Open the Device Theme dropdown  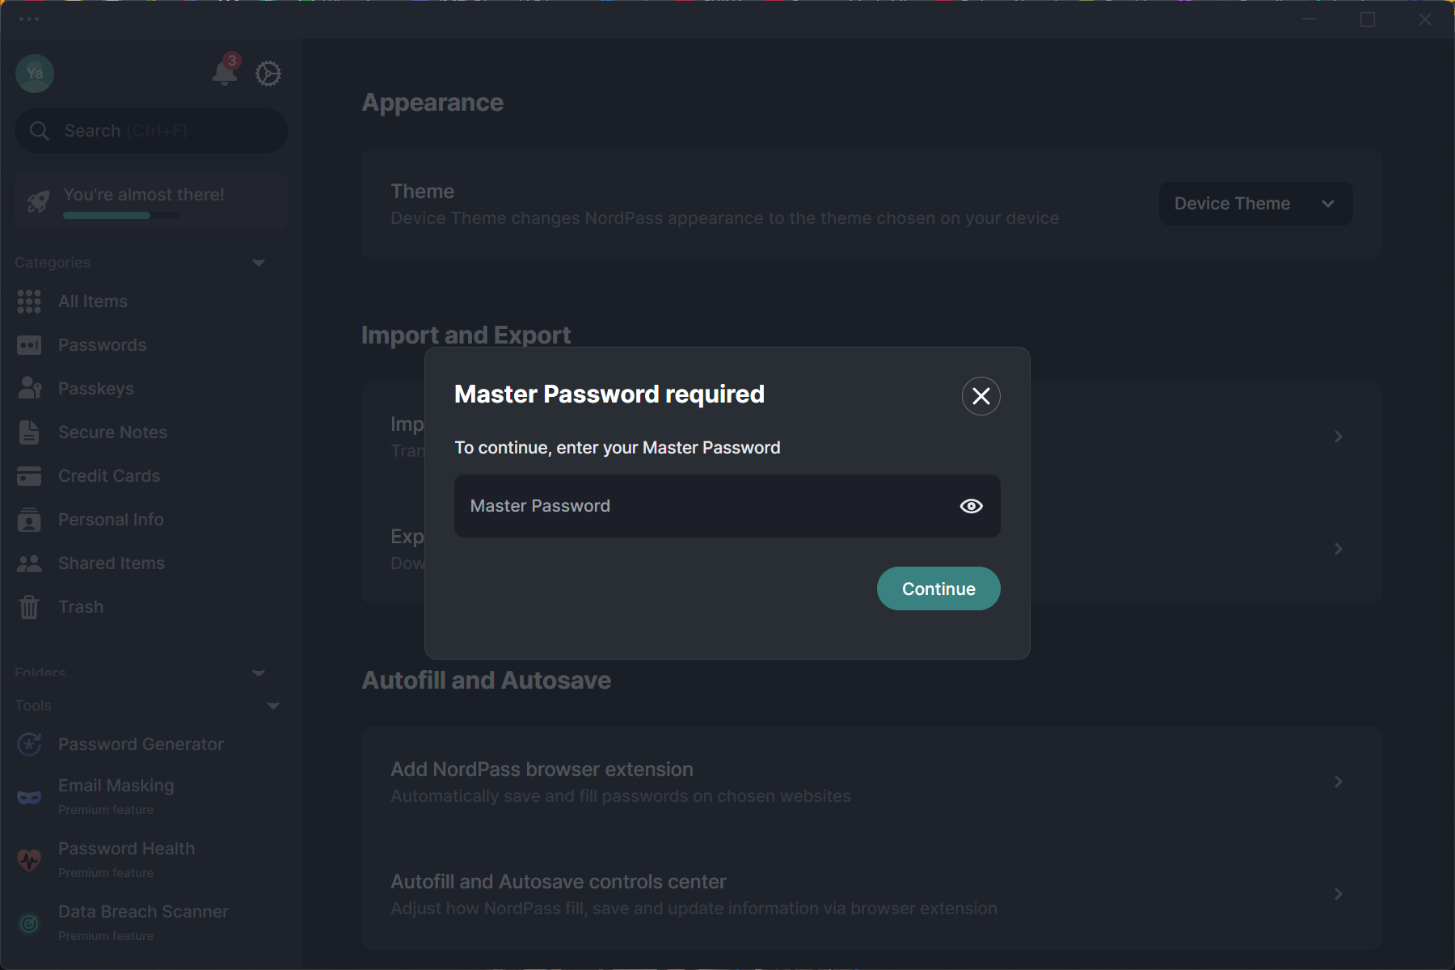click(x=1255, y=203)
